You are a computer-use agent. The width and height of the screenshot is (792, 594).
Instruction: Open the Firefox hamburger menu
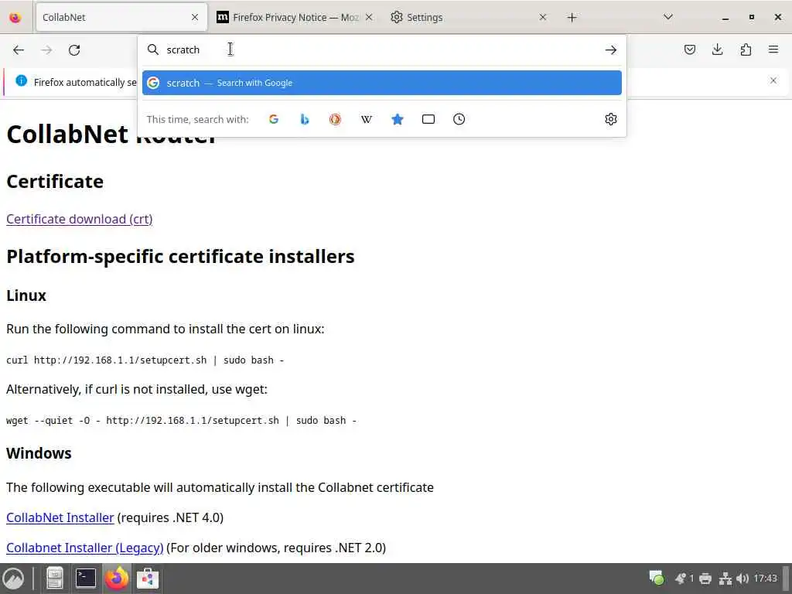point(773,49)
